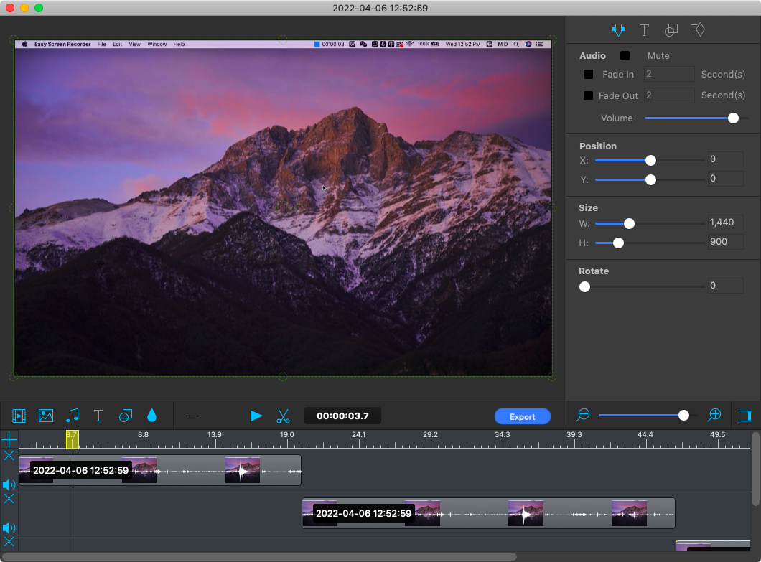
Task: Click the zoom in magnifier for timeline
Action: click(714, 415)
